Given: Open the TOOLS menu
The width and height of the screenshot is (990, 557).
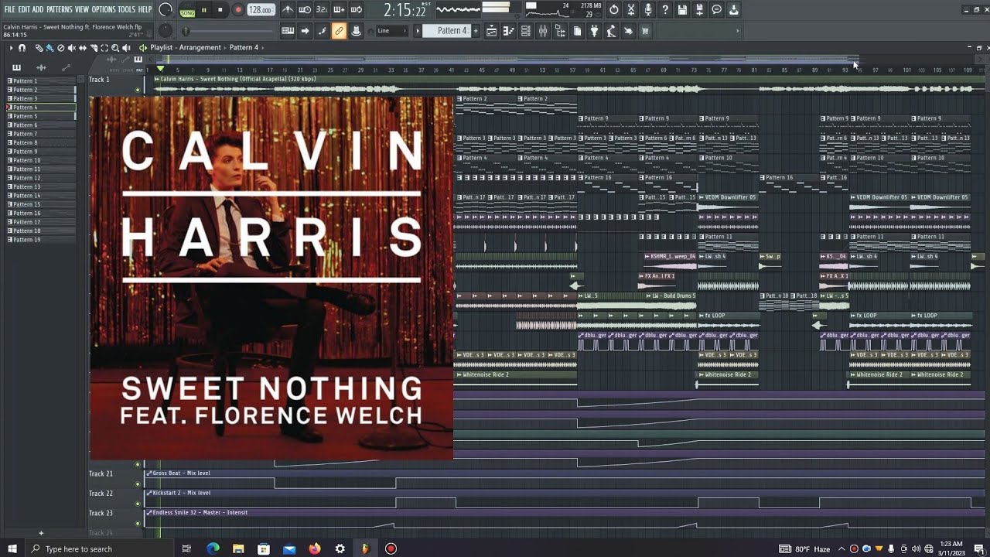Looking at the screenshot, I should [126, 9].
